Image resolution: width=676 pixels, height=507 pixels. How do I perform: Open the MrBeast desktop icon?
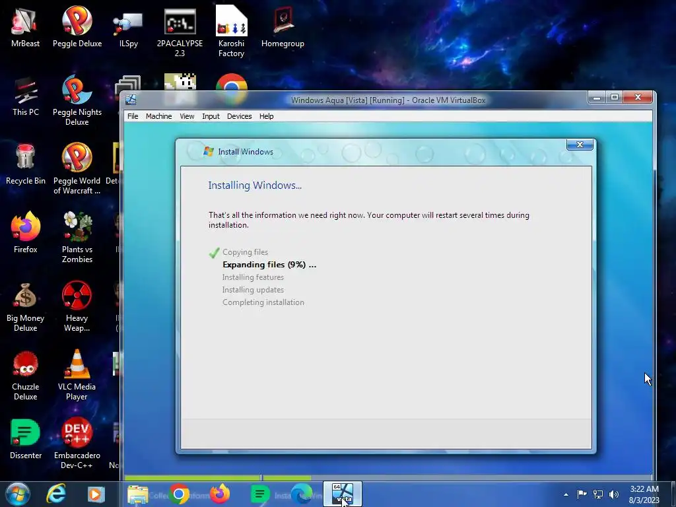[x=25, y=26]
